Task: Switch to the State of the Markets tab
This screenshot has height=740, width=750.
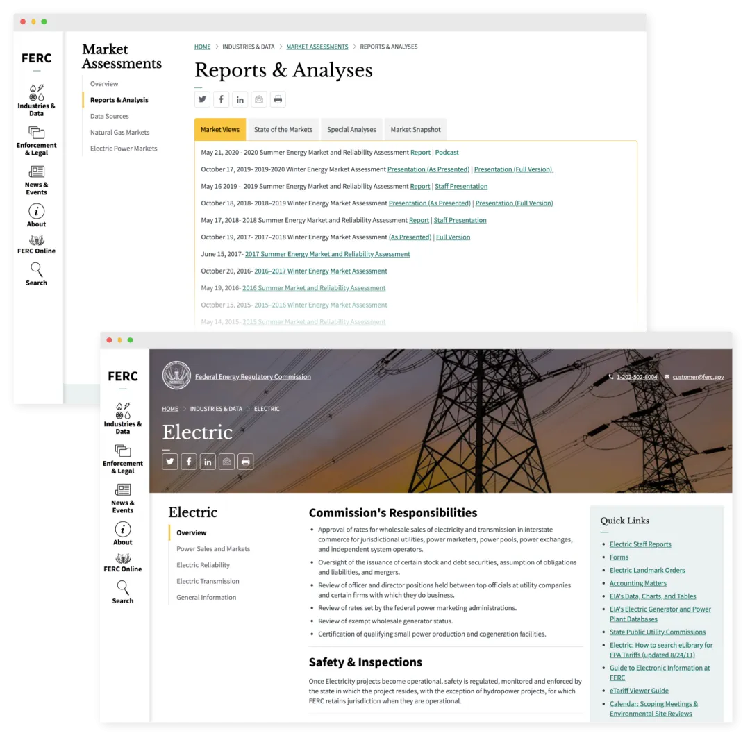Action: tap(283, 130)
